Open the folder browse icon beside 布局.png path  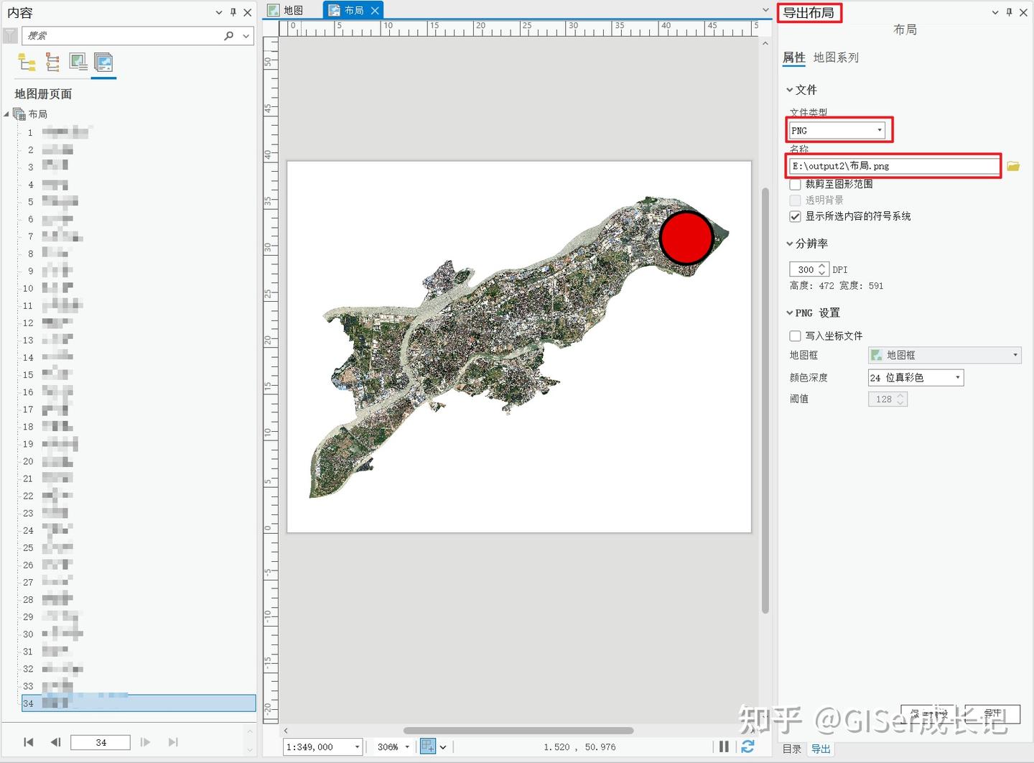(x=1013, y=165)
